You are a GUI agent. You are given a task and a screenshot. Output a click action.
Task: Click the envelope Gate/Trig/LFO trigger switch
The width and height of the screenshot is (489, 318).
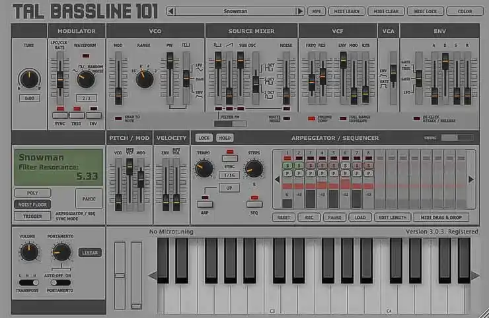[419, 78]
